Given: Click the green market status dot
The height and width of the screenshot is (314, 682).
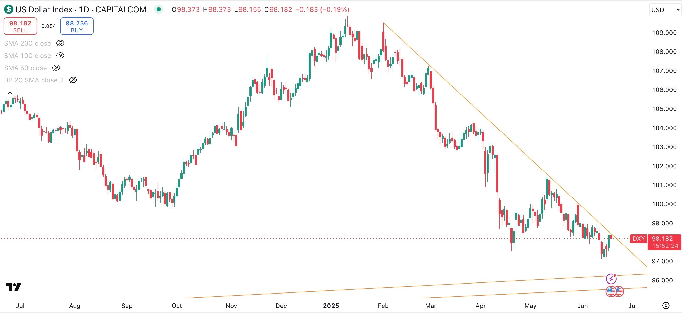Looking at the screenshot, I should (x=159, y=9).
